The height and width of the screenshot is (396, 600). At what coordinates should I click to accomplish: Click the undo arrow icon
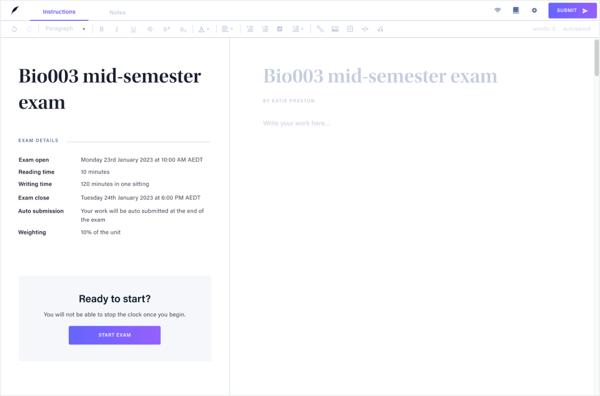coord(14,29)
